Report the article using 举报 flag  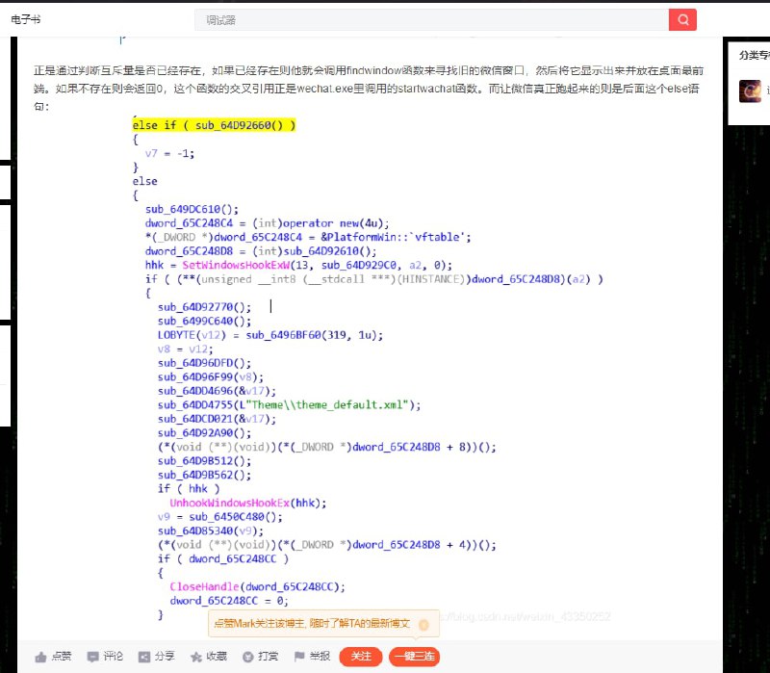[312, 657]
